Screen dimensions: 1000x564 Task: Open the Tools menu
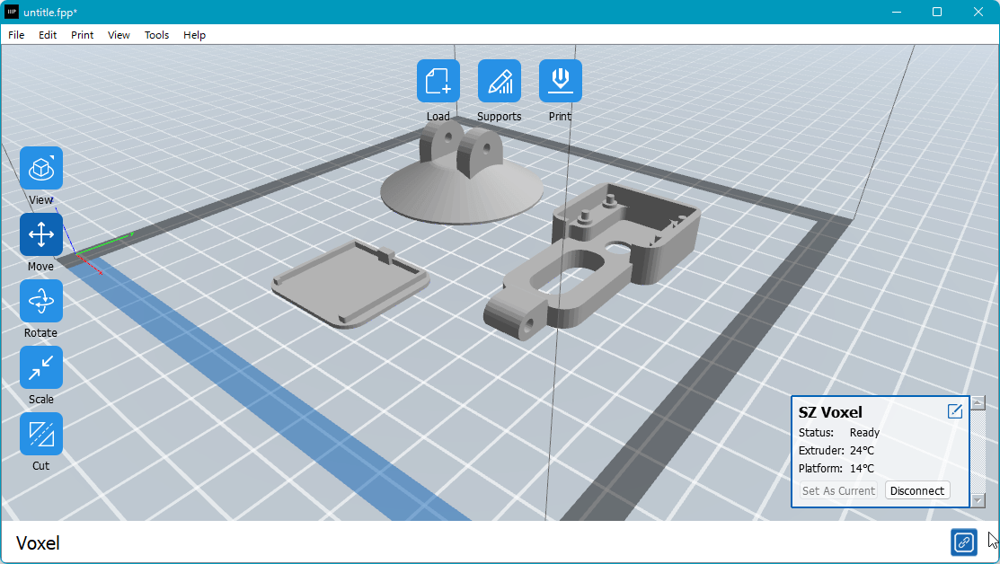(157, 35)
